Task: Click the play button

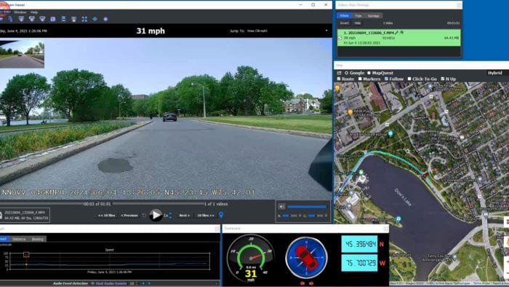Action: 156,215
